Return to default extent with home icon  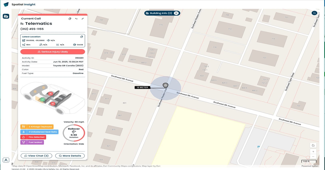(x=313, y=145)
